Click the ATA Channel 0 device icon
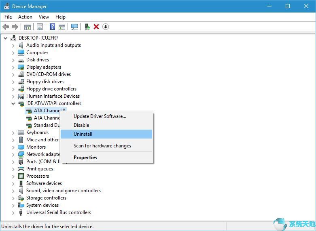 click(29, 111)
